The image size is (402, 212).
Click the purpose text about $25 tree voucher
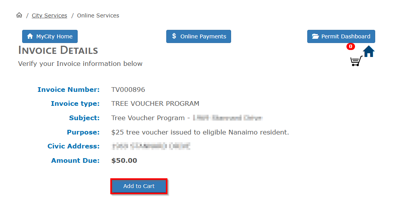200,132
